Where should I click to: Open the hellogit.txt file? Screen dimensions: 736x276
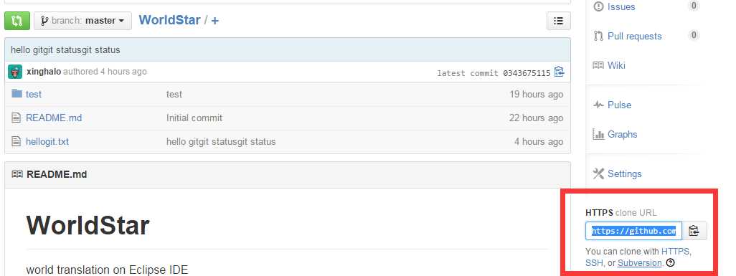tap(47, 141)
